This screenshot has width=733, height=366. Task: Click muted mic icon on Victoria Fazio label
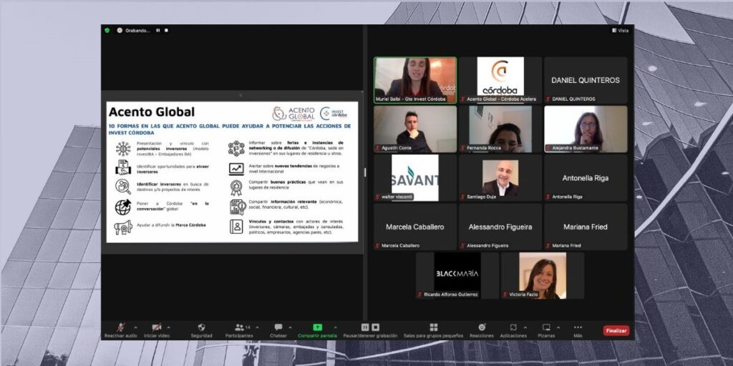tap(505, 295)
